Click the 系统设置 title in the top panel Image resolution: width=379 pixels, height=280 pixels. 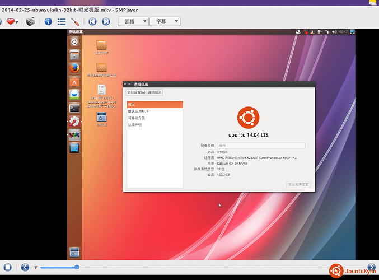click(x=76, y=32)
